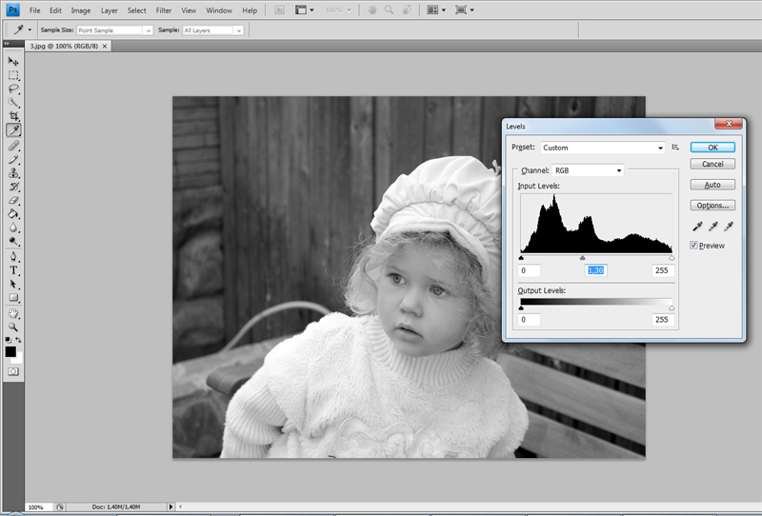Select the Crop tool
This screenshot has width=762, height=516.
coord(13,115)
